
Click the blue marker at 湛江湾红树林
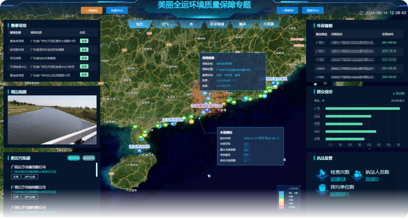139,151
